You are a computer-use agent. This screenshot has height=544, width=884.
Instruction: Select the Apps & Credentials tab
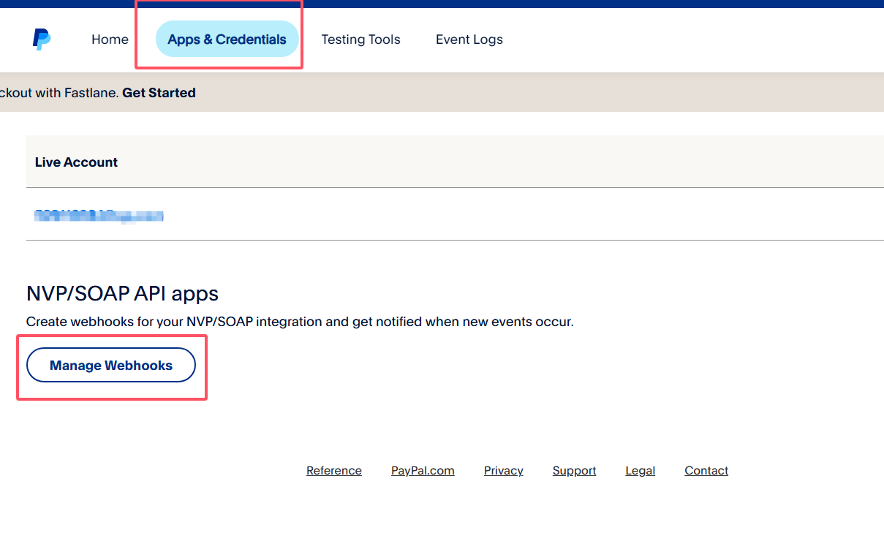pos(227,39)
